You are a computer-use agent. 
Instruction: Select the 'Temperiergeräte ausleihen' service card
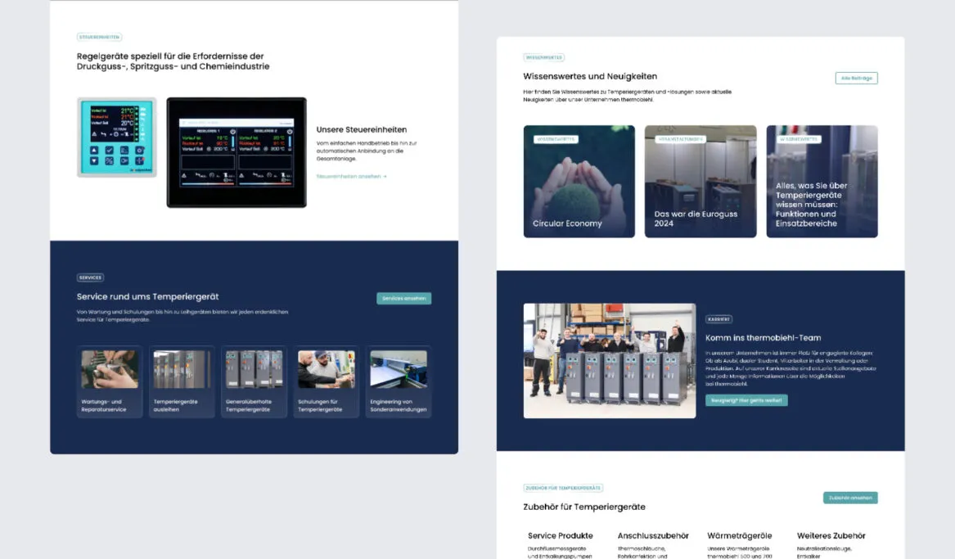point(182,382)
